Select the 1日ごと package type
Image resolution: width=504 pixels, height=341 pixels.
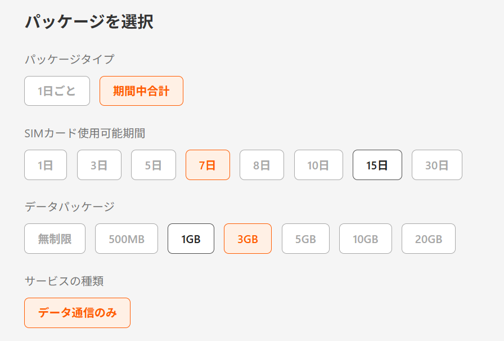pos(57,91)
